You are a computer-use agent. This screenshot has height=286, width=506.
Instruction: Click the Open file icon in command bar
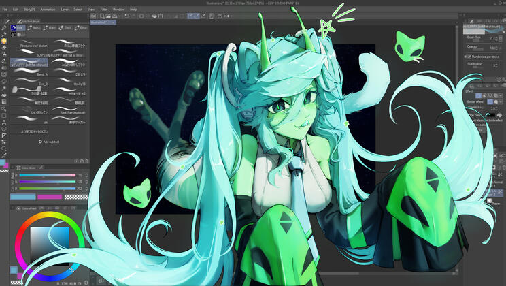[108, 16]
